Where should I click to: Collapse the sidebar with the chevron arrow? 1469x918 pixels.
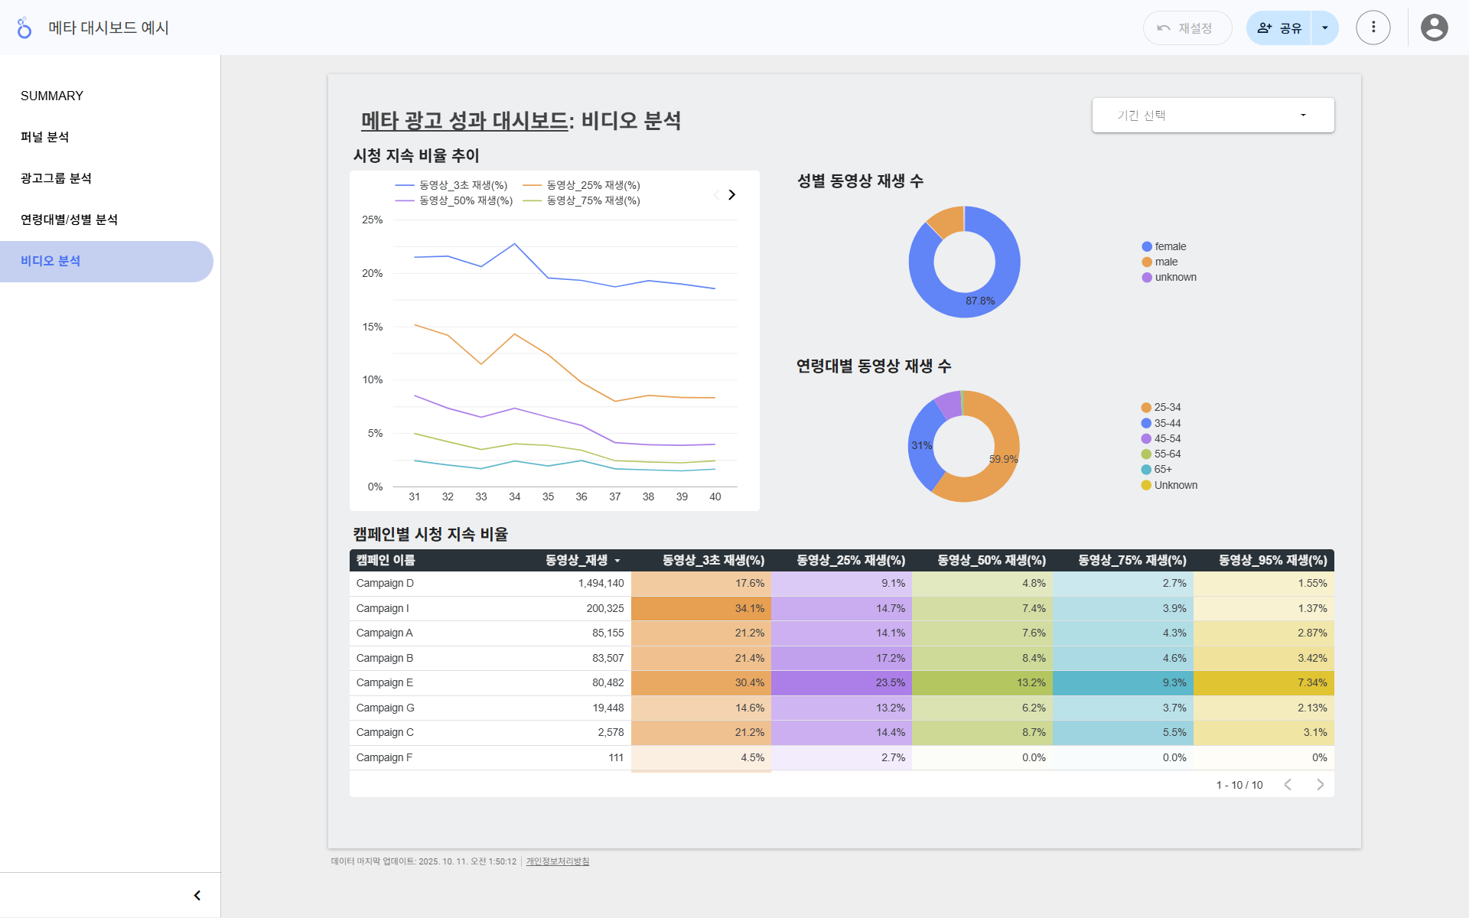tap(197, 895)
